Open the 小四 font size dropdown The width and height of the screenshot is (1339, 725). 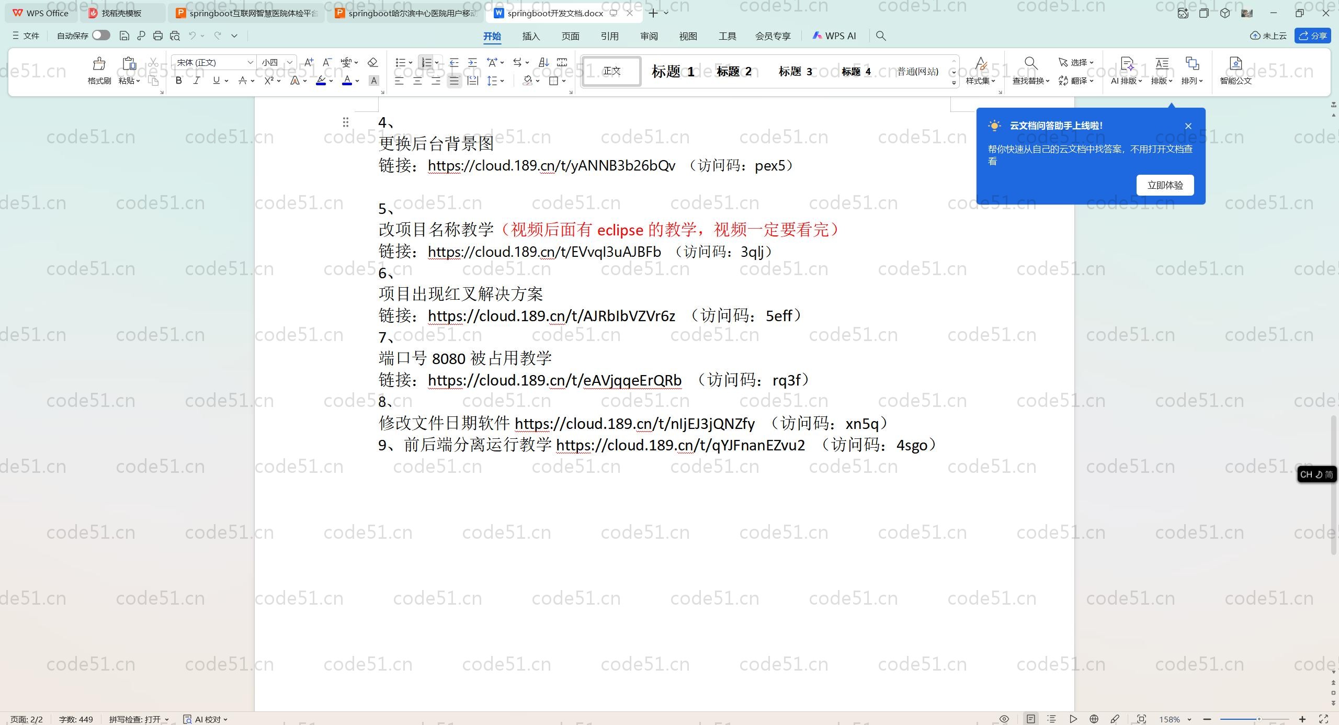pos(290,63)
